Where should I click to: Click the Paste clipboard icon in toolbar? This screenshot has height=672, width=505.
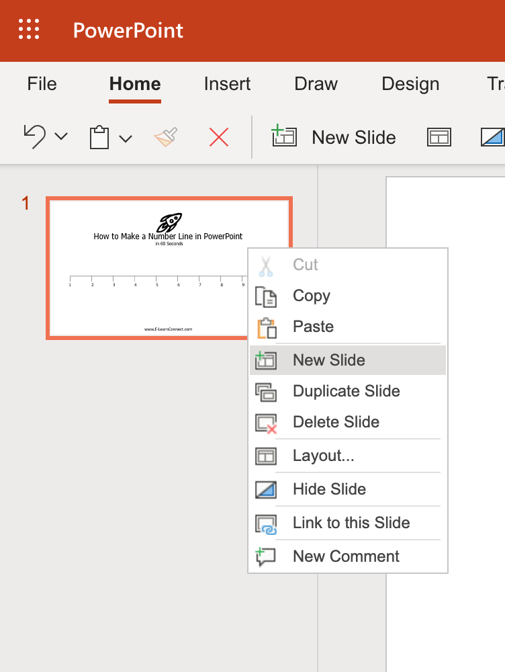coord(99,137)
